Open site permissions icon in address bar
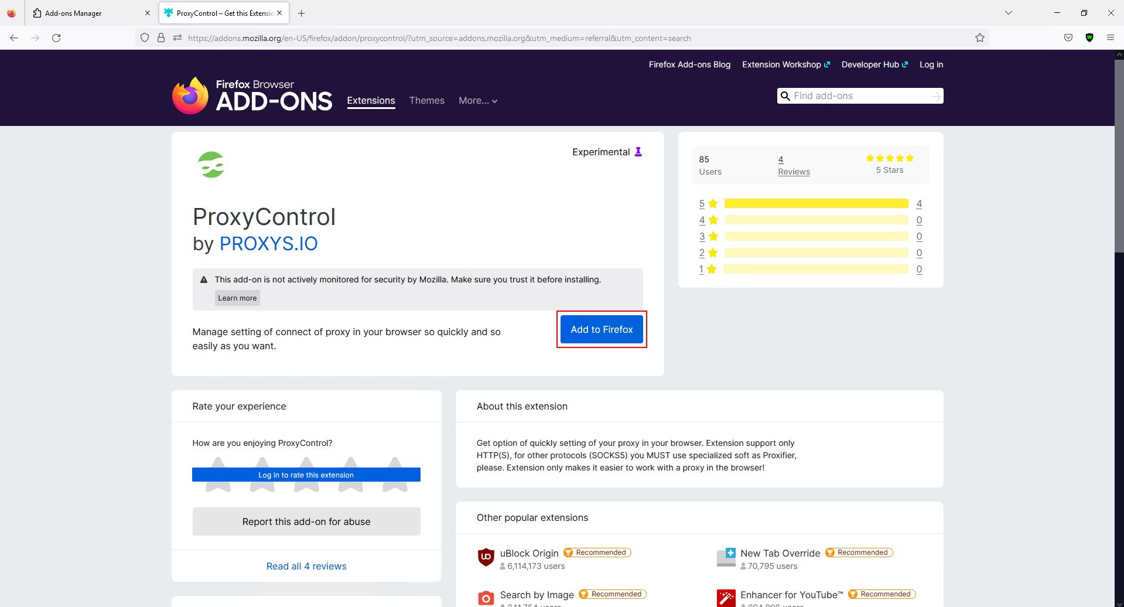The width and height of the screenshot is (1124, 607). coord(177,38)
